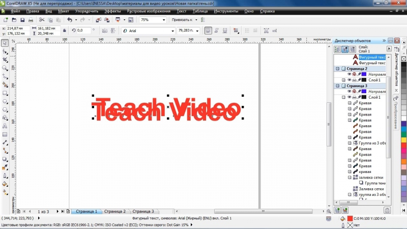The width and height of the screenshot is (407, 229).
Task: Open the zoom level 75% dropdown
Action: coord(163,19)
